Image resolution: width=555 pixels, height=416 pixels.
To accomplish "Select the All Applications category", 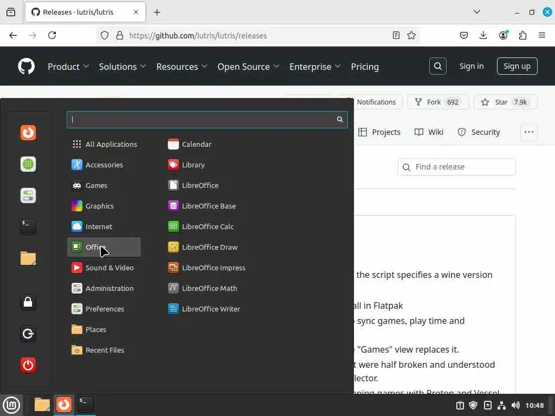I will pyautogui.click(x=104, y=144).
